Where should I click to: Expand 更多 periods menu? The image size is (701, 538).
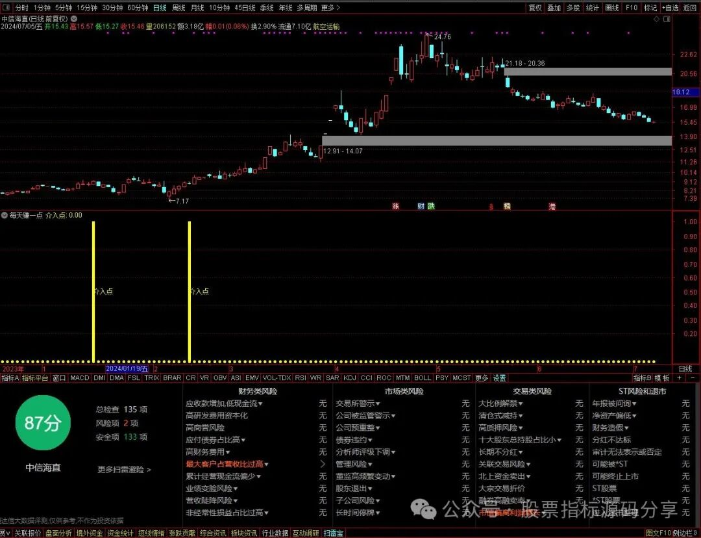330,8
